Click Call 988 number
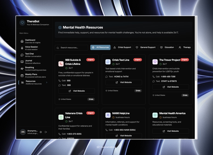The height and width of the screenshot is (155, 213). (69, 81)
